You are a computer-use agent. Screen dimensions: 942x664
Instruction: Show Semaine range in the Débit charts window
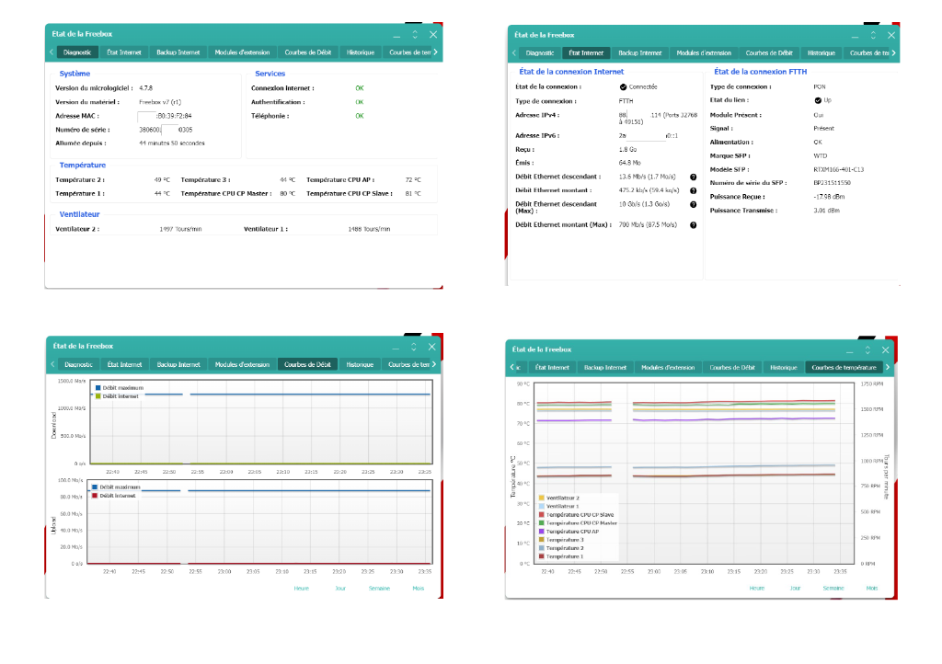380,589
